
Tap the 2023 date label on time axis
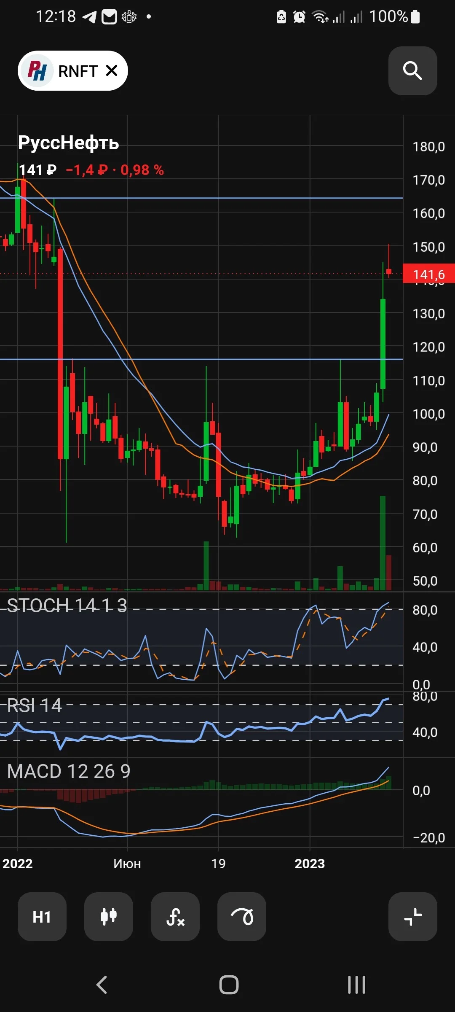pyautogui.click(x=310, y=864)
